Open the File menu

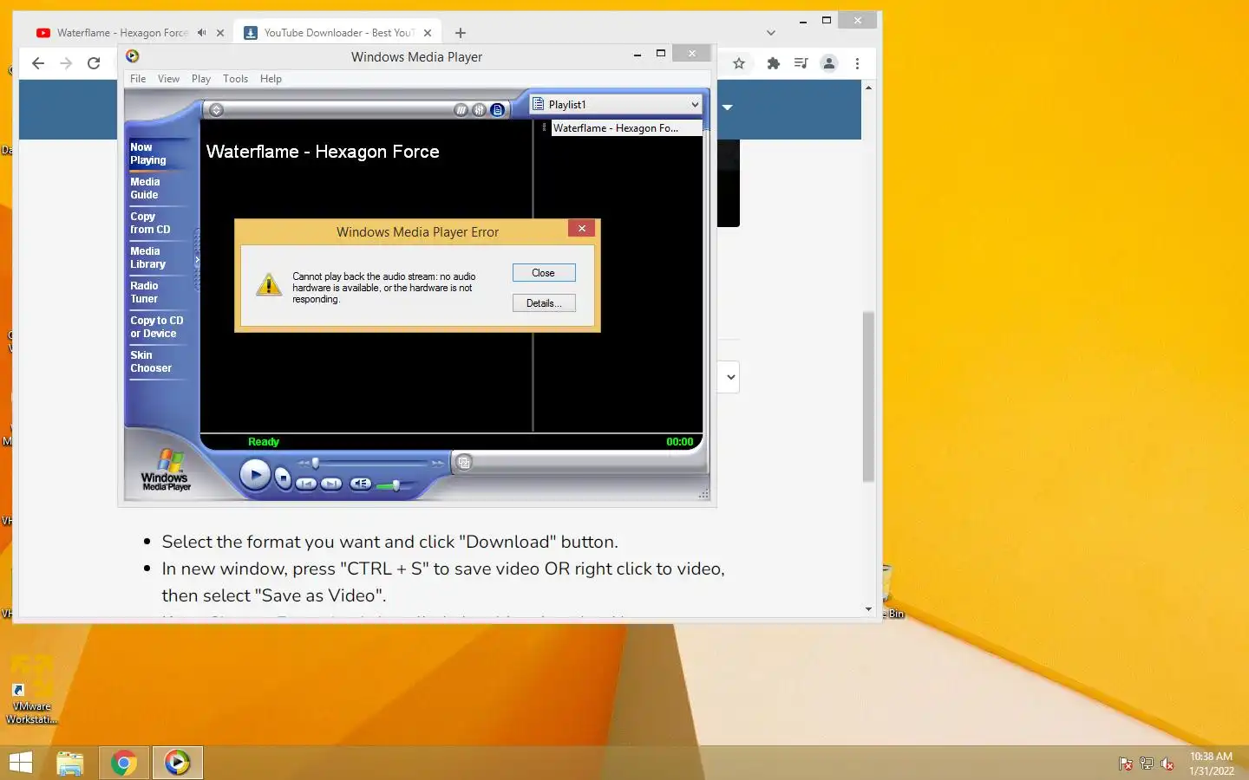[x=138, y=79]
